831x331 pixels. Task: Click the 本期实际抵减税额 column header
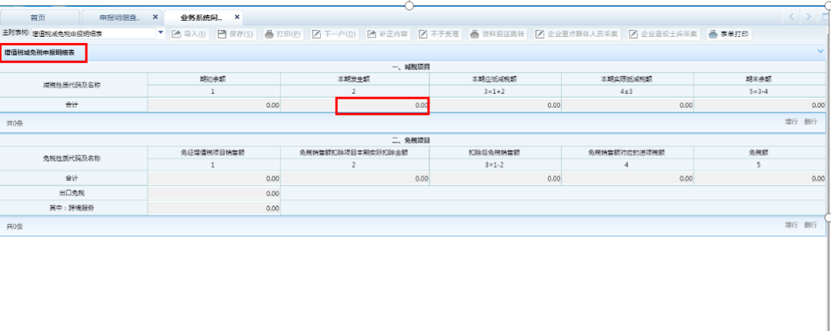click(x=628, y=79)
